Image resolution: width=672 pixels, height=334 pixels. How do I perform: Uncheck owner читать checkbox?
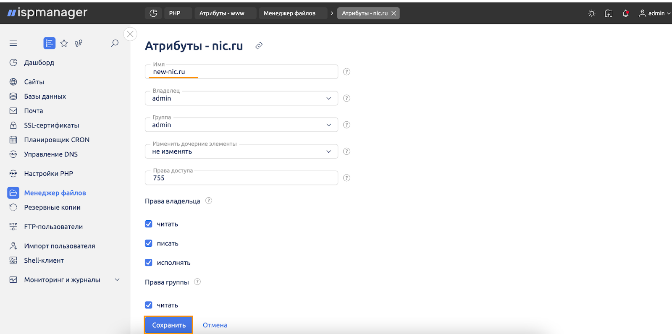point(149,224)
